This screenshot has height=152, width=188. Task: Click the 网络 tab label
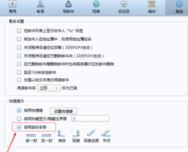pyautogui.click(x=96, y=12)
